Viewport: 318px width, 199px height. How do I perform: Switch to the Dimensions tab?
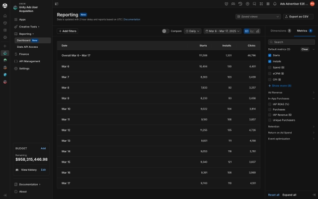click(x=280, y=31)
